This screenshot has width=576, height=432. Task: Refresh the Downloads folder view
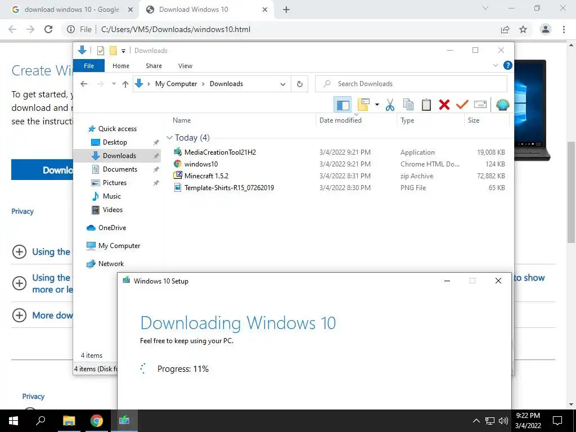(x=300, y=84)
